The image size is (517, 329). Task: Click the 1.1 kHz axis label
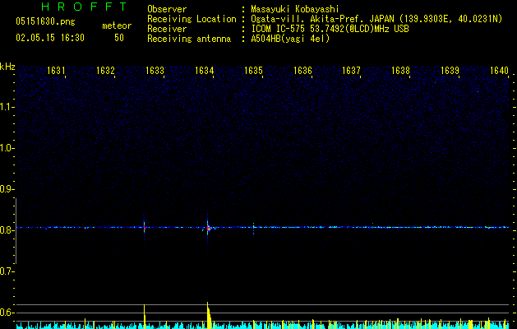7,107
